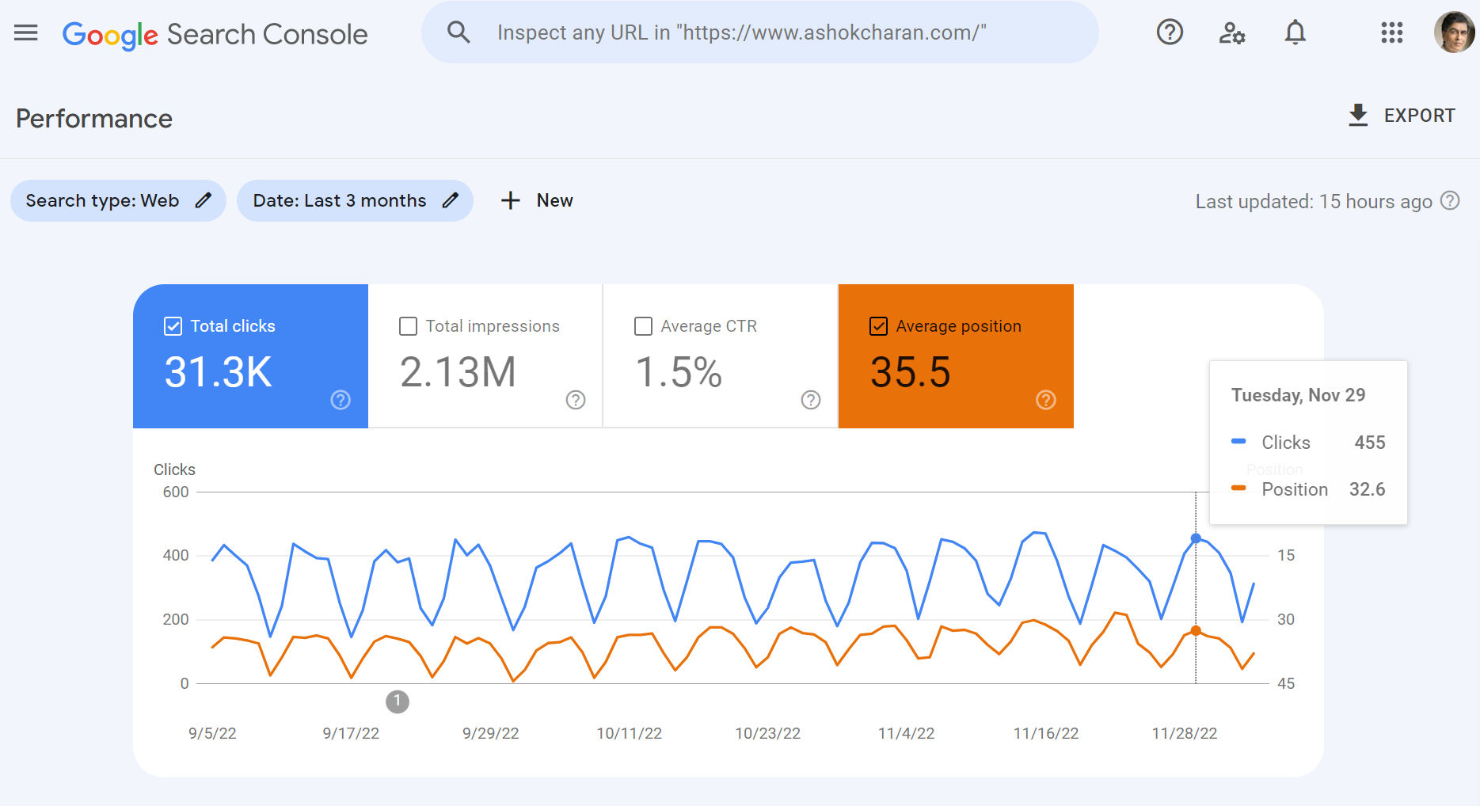Click help icon on Average position card

pyautogui.click(x=1045, y=400)
